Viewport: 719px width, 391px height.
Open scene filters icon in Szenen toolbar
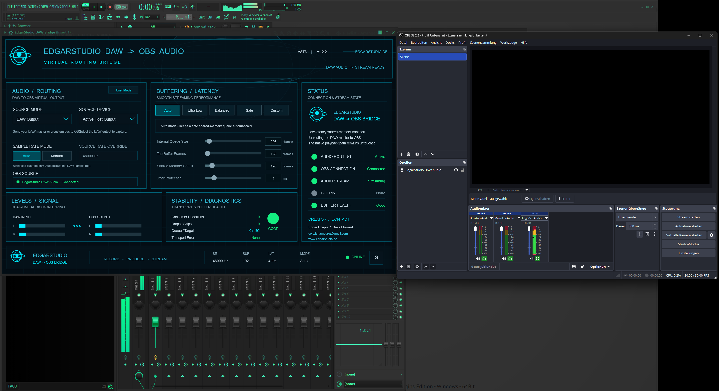tap(417, 154)
